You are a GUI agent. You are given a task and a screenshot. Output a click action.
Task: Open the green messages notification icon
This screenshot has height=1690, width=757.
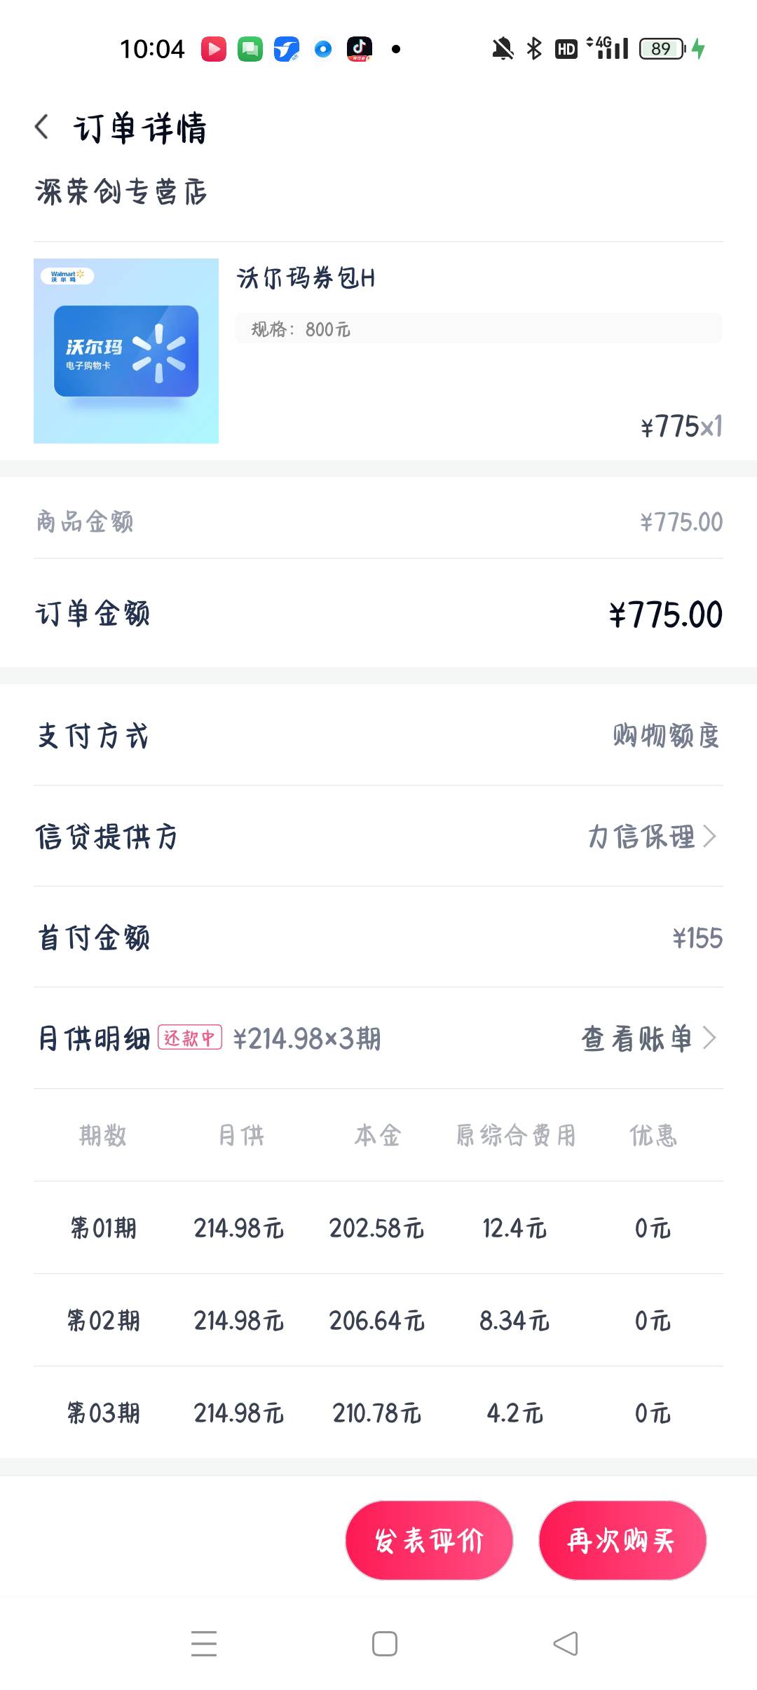250,49
